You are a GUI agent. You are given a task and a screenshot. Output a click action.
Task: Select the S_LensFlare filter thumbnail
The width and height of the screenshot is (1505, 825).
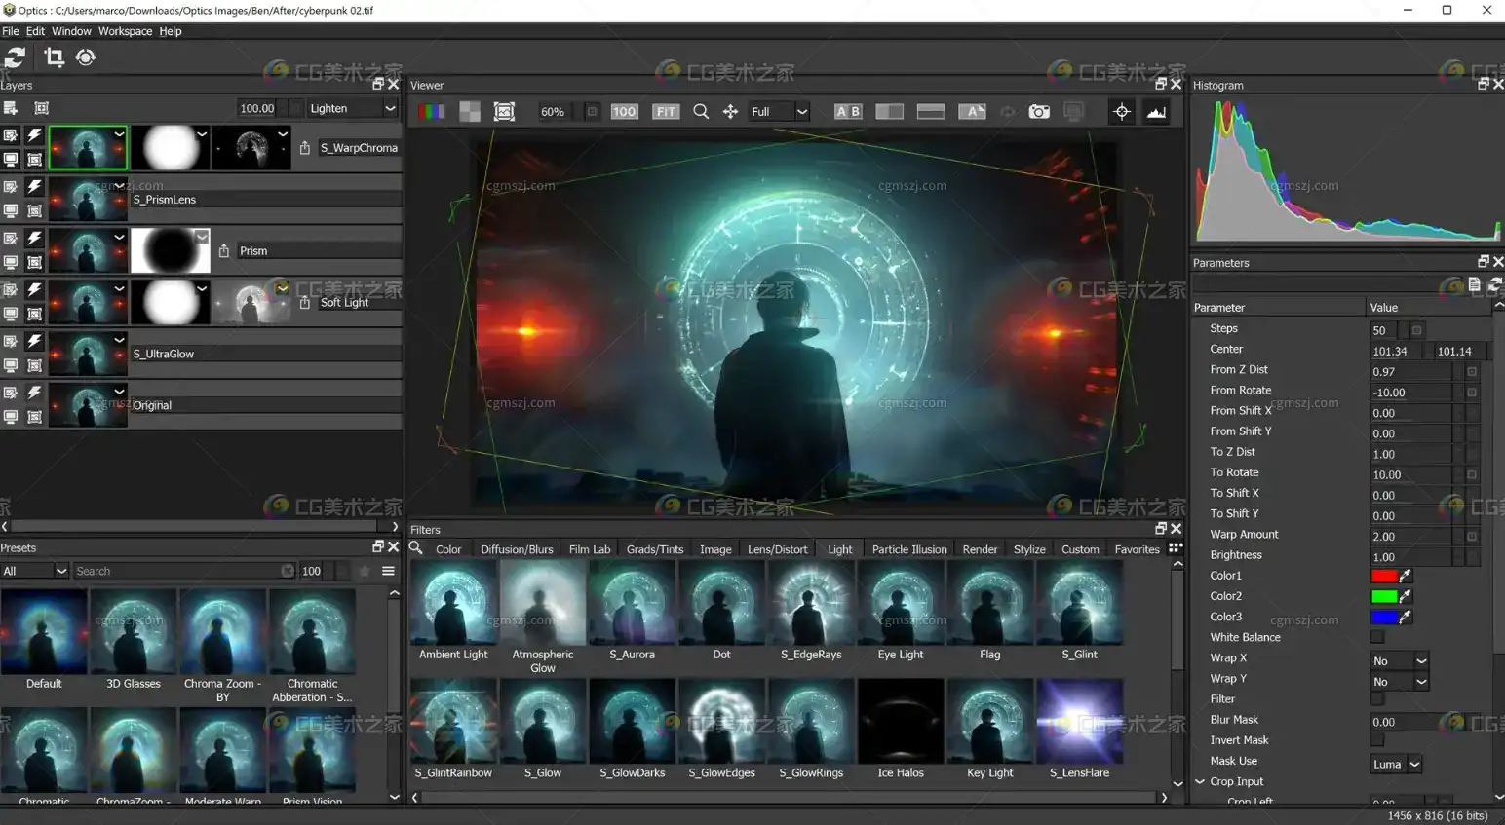click(x=1079, y=722)
